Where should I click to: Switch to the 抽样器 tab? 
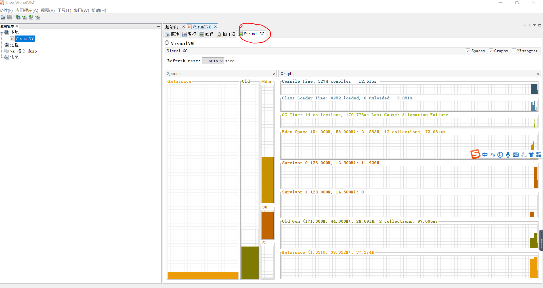[226, 34]
